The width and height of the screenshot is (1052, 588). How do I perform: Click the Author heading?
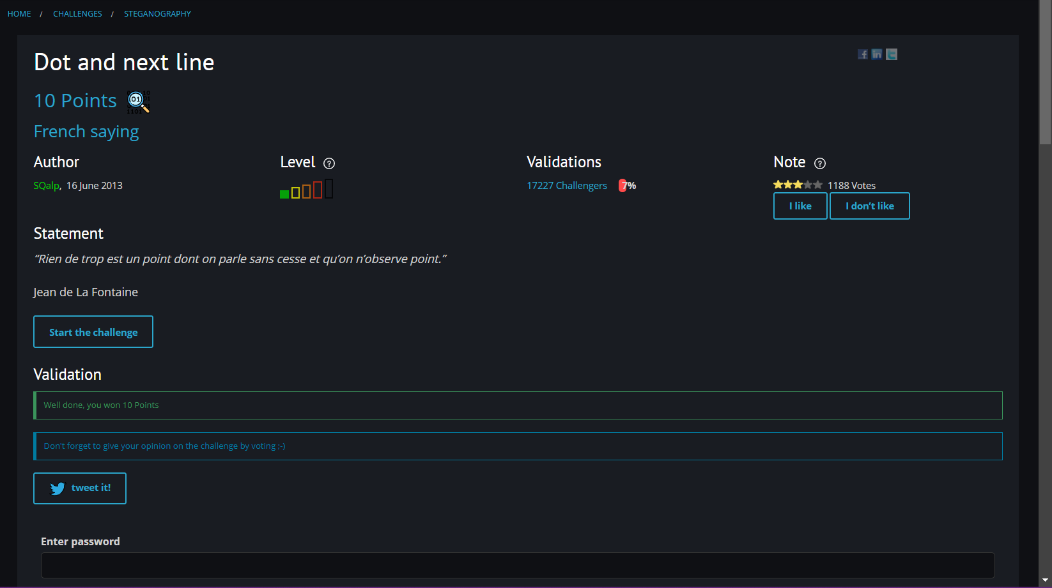[x=56, y=162]
